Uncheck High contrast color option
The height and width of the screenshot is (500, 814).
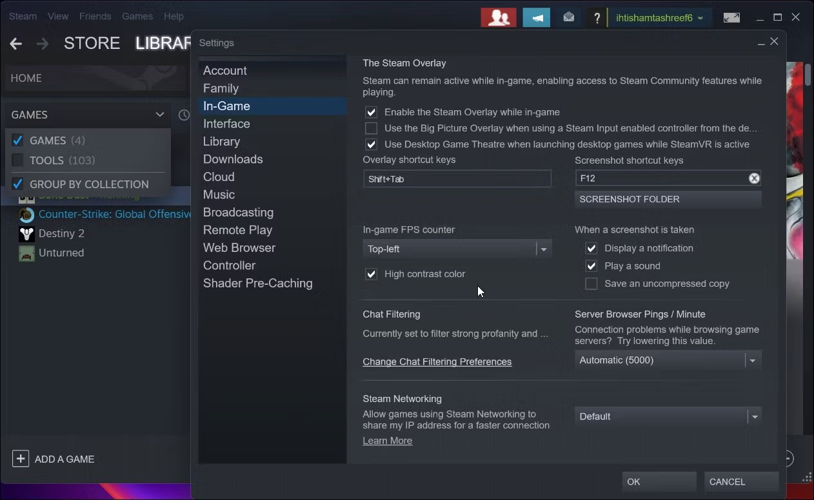(x=372, y=274)
